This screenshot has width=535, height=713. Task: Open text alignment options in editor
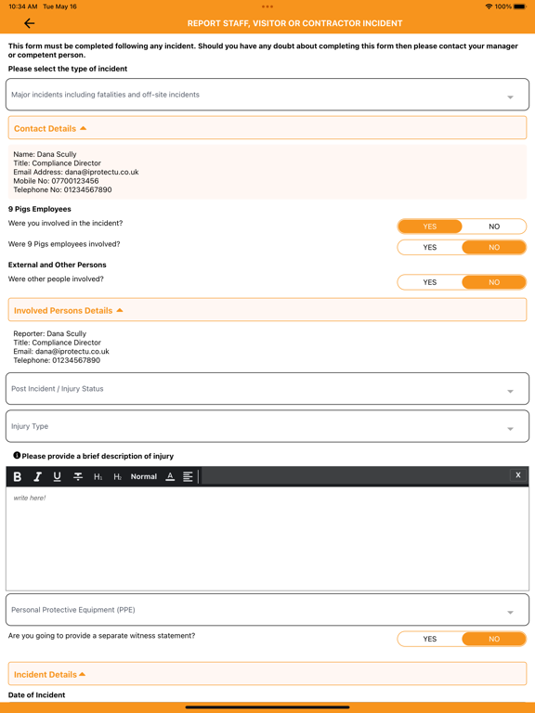(188, 476)
